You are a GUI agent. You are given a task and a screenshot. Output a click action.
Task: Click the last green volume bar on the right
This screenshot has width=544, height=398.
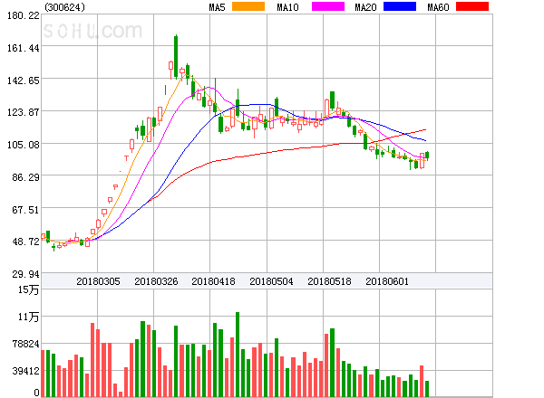pyautogui.click(x=427, y=389)
